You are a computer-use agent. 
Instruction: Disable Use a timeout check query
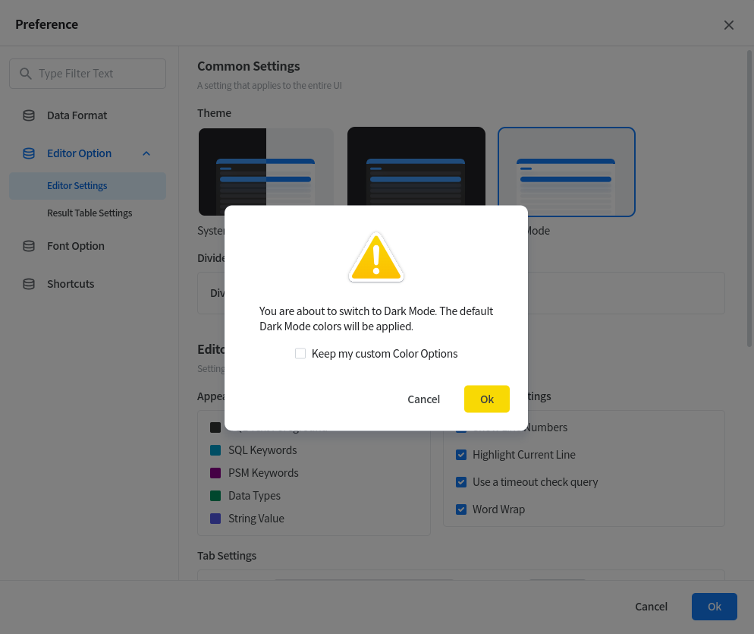[x=460, y=482]
